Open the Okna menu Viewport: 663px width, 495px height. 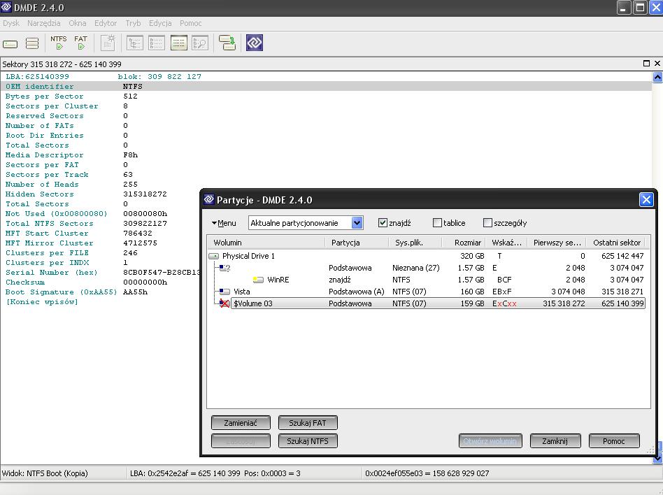tap(78, 23)
